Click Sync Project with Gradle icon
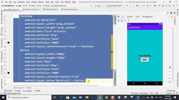Screen dimensions: 179x100 point(163,6)
